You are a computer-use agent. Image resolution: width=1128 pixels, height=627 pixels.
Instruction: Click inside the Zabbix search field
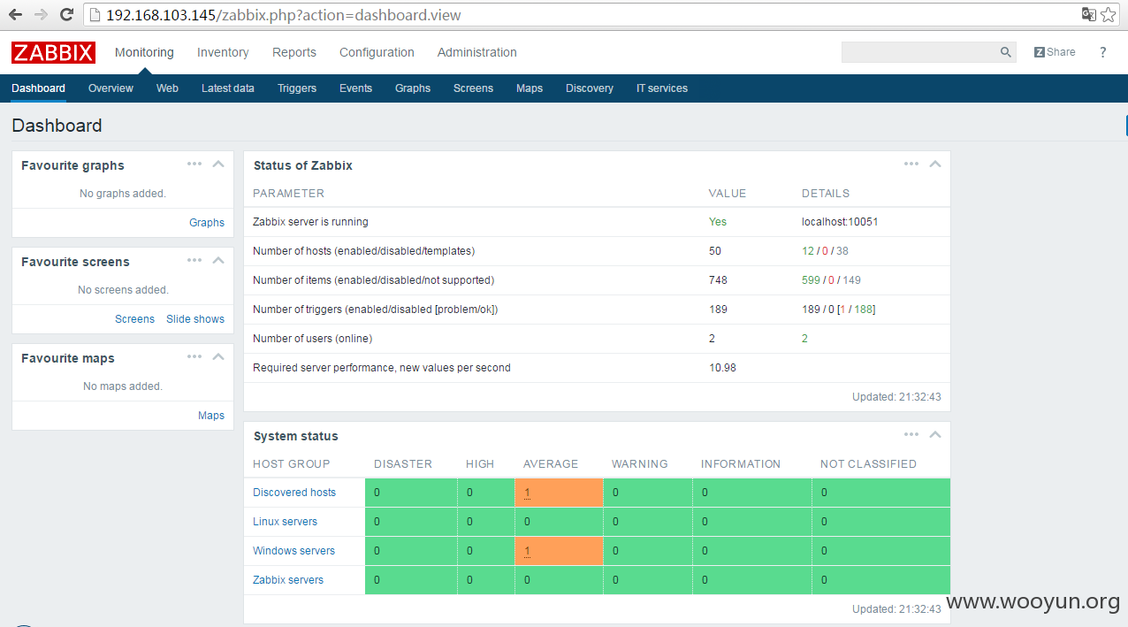919,52
